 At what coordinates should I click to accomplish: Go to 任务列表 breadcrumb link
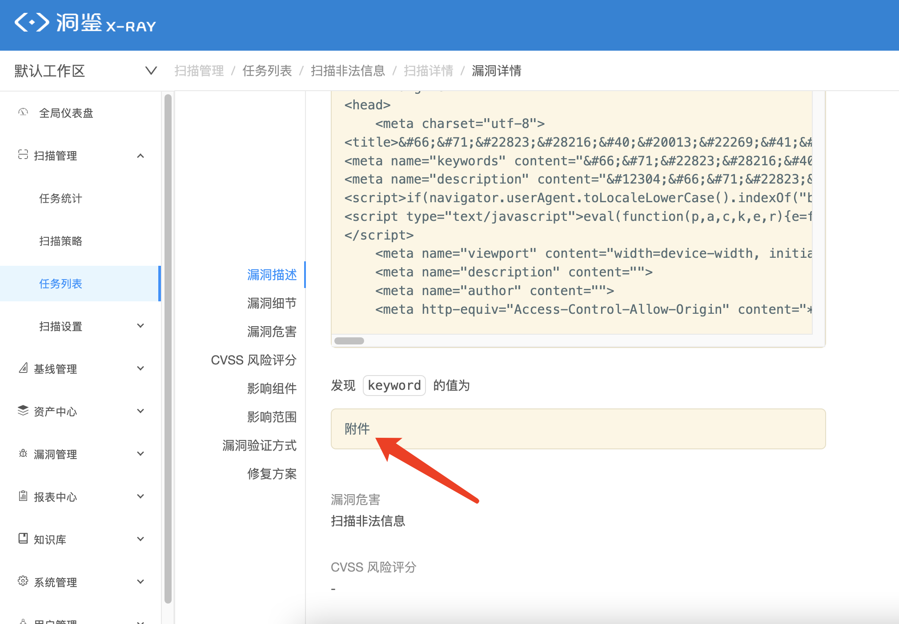267,71
